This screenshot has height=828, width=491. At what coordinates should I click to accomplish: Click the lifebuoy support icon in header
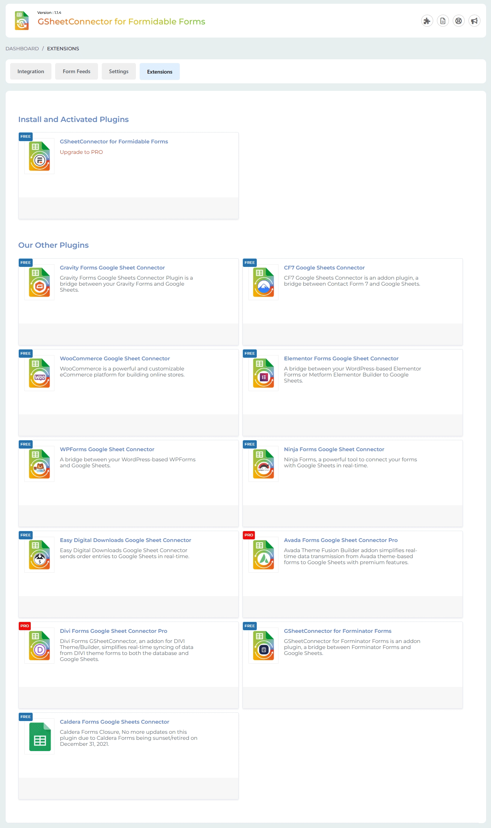click(459, 21)
